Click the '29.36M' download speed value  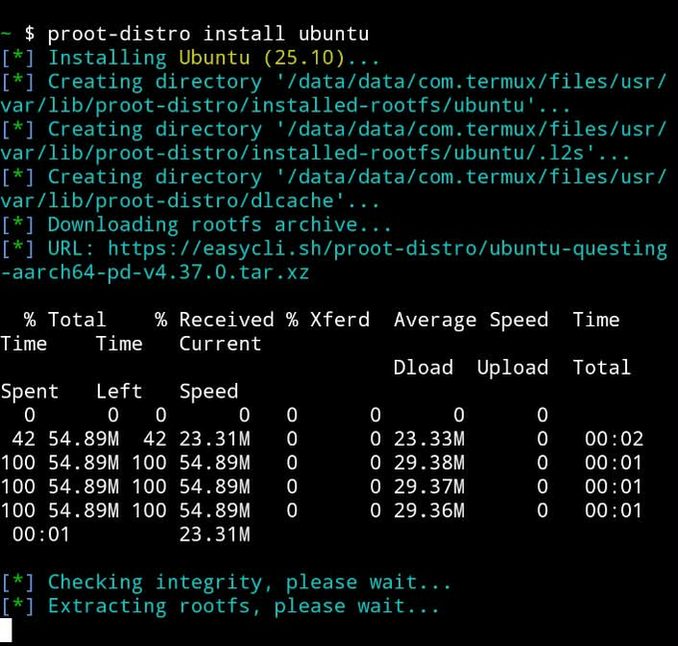pos(429,510)
